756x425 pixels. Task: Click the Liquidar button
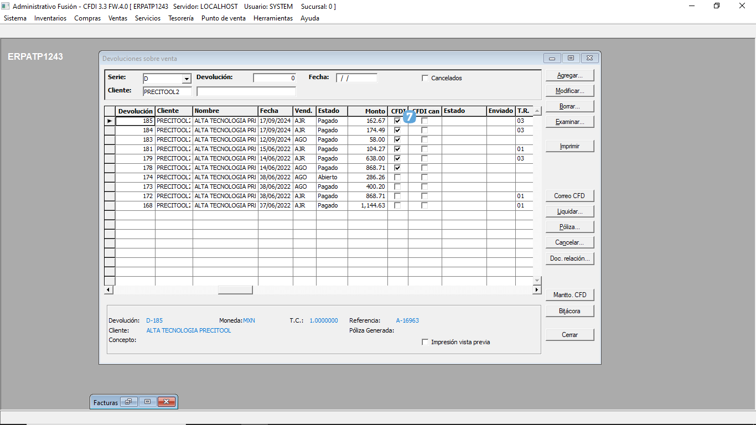[x=569, y=211]
